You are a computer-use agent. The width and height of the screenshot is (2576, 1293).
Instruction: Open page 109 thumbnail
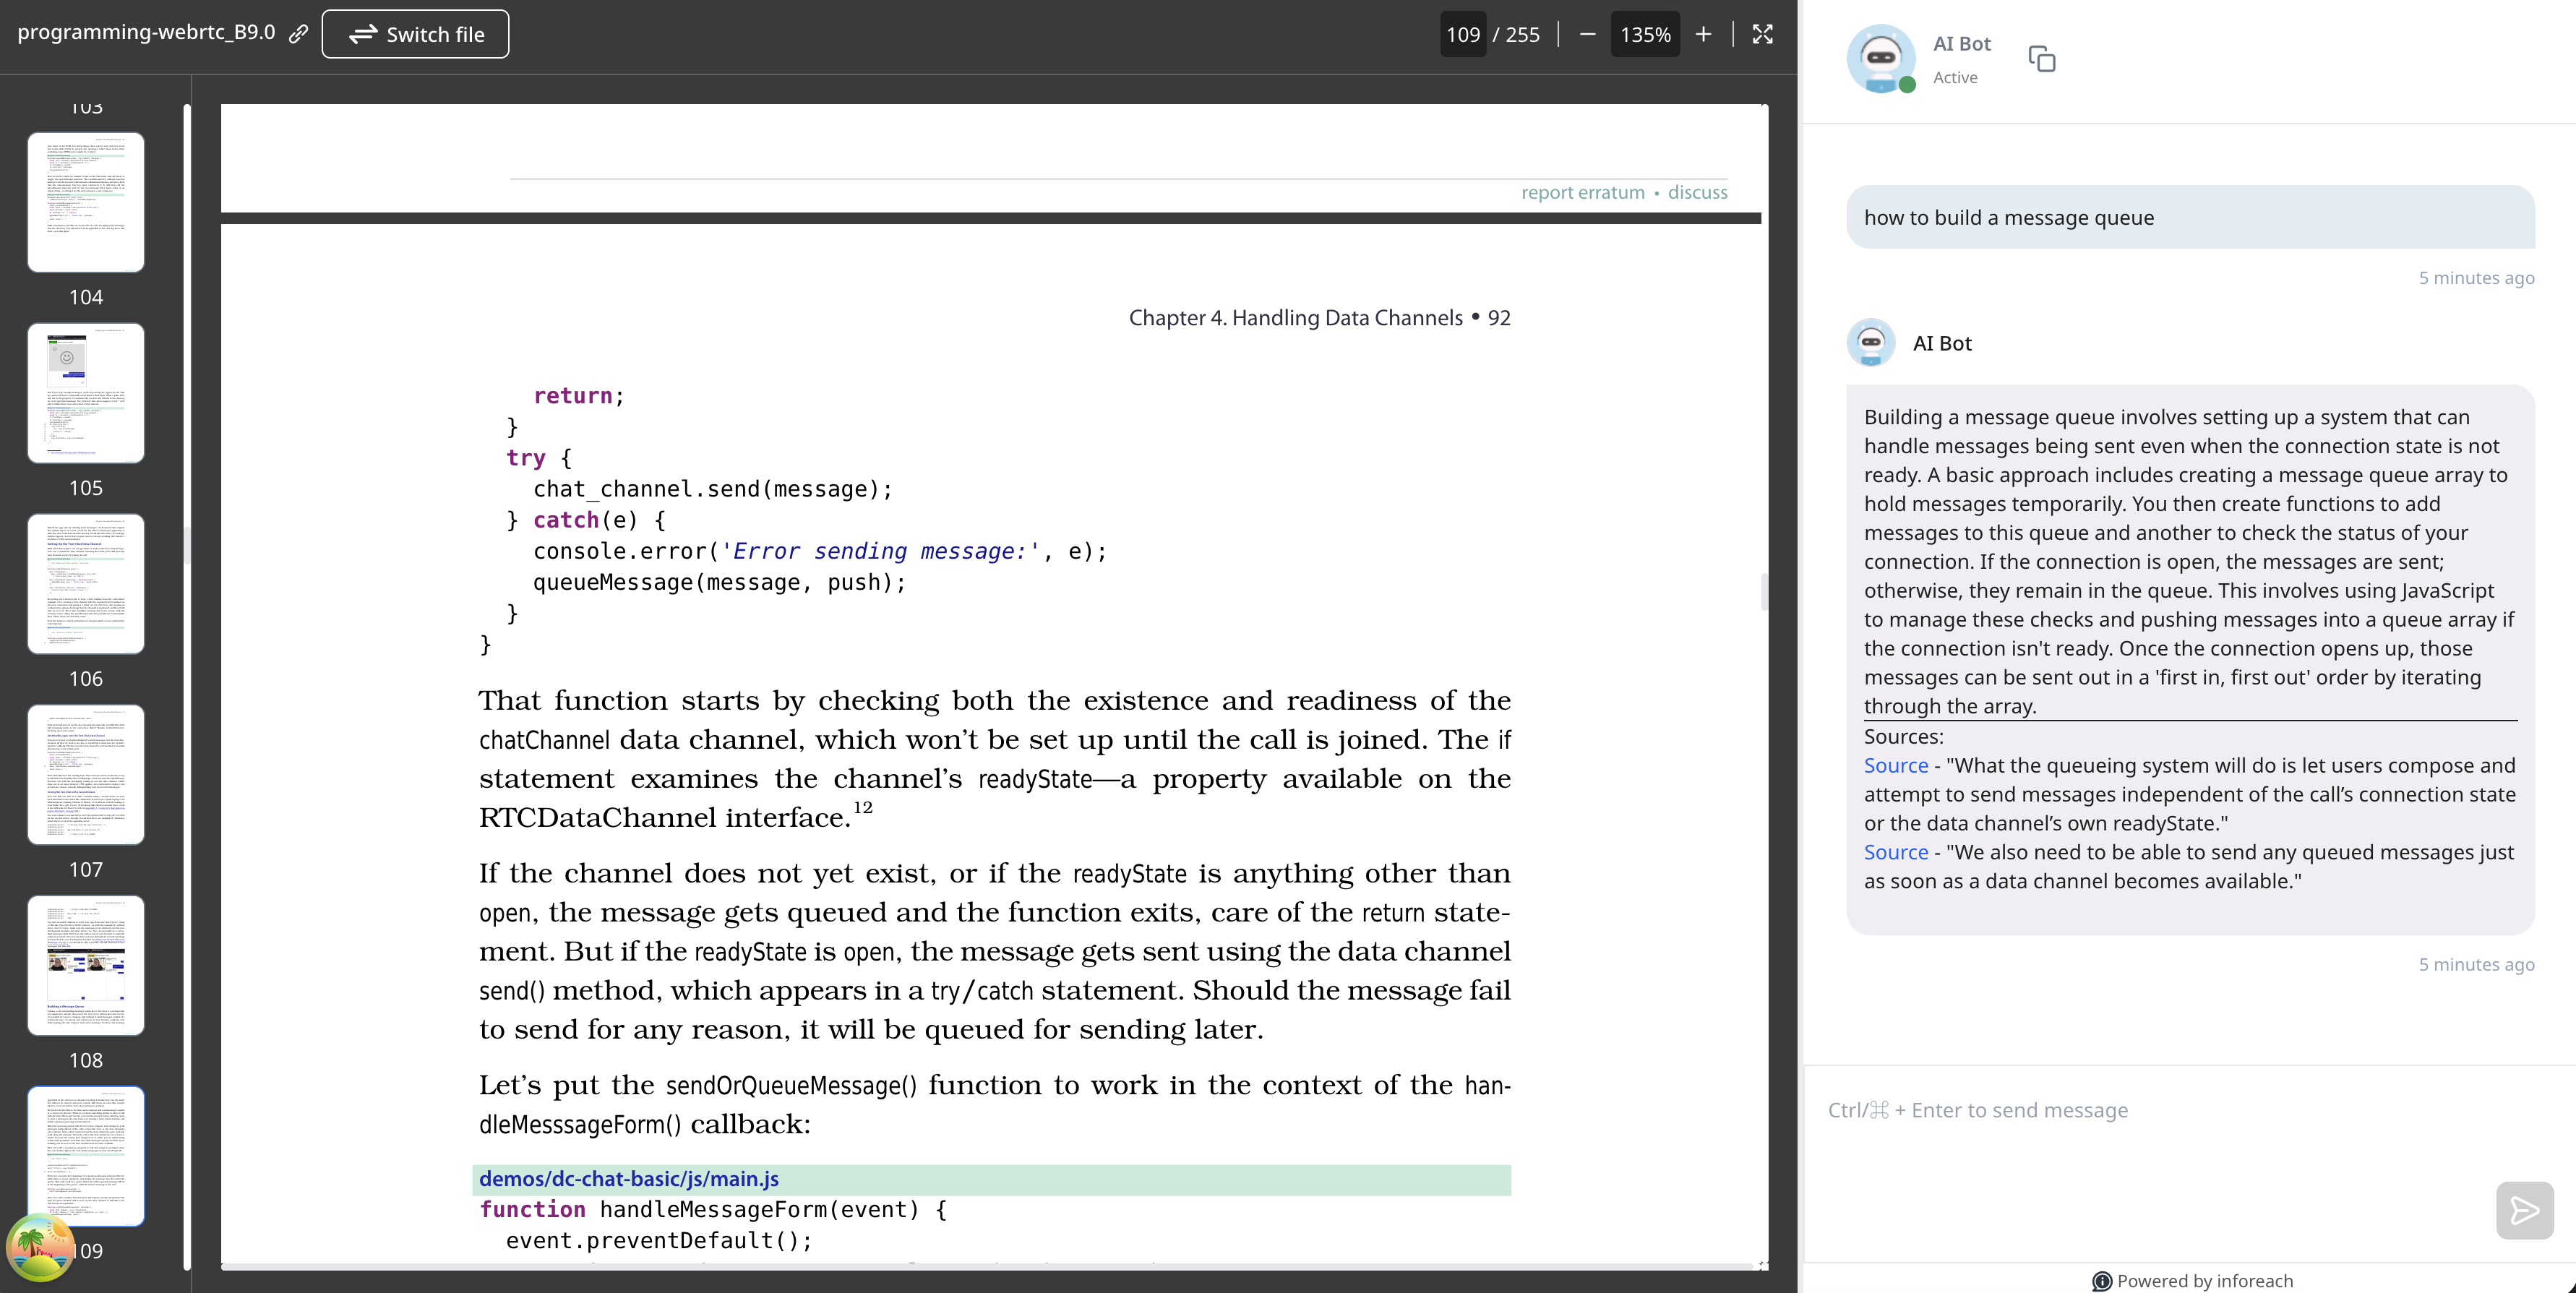tap(86, 1156)
